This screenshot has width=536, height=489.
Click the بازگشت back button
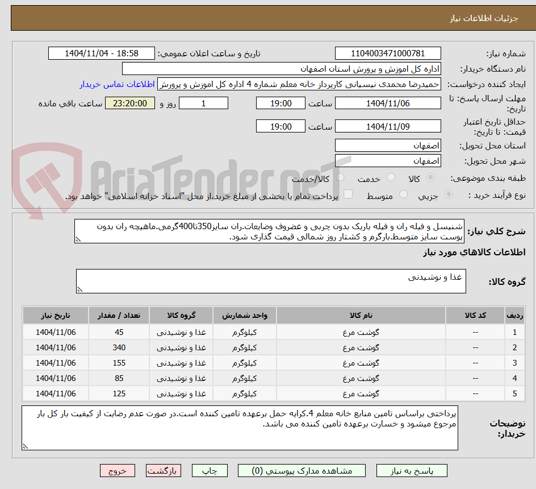163,470
